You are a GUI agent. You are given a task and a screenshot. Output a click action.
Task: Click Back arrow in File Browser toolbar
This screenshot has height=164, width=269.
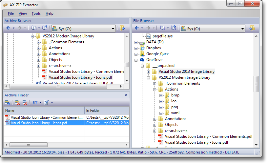point(137,28)
